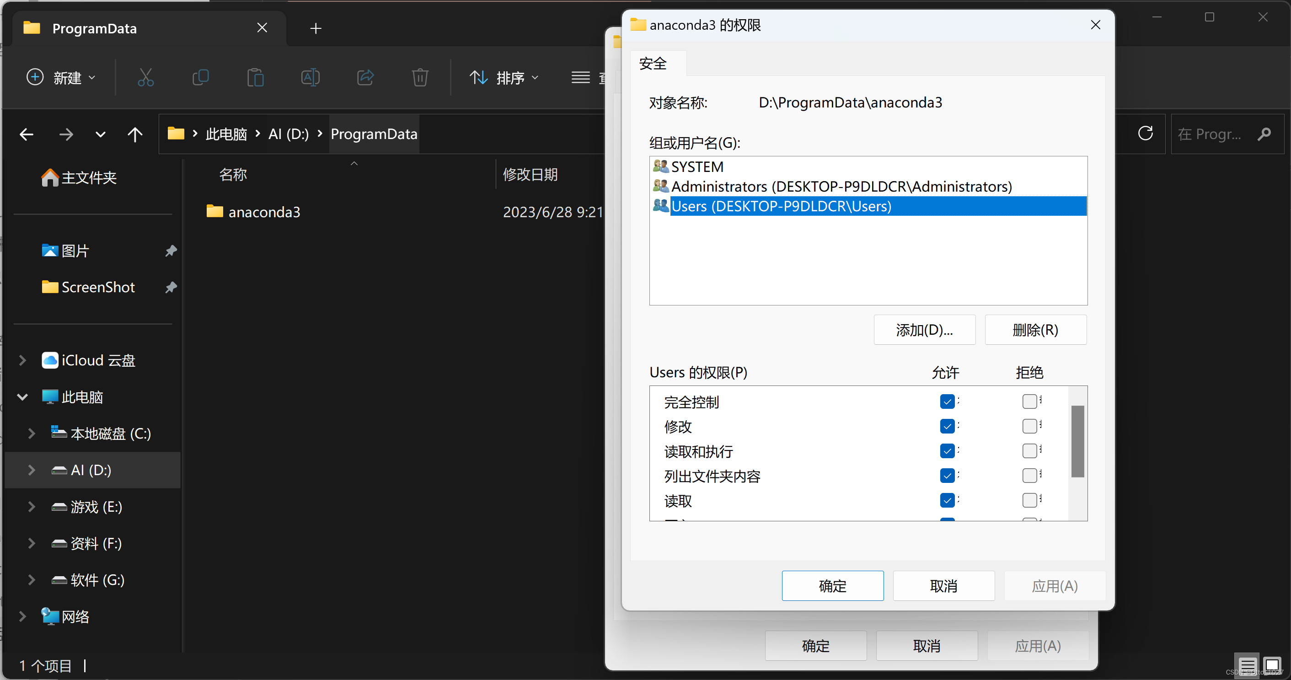The image size is (1291, 680).
Task: Expand 本地磁盘 (C:) node
Action: [32, 434]
